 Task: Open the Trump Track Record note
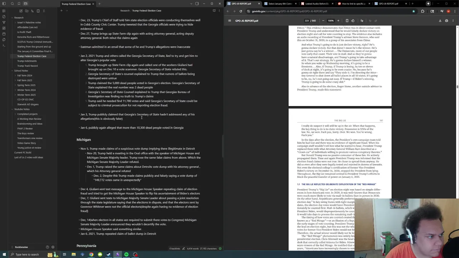[27, 66]
